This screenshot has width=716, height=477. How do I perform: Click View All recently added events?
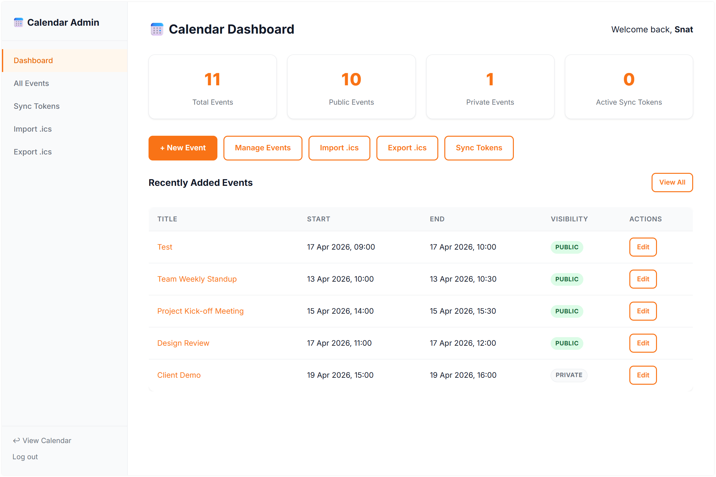click(x=672, y=182)
